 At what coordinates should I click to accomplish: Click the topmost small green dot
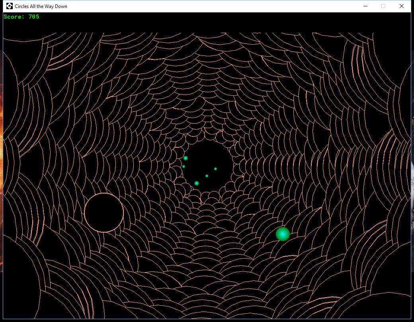(x=185, y=158)
